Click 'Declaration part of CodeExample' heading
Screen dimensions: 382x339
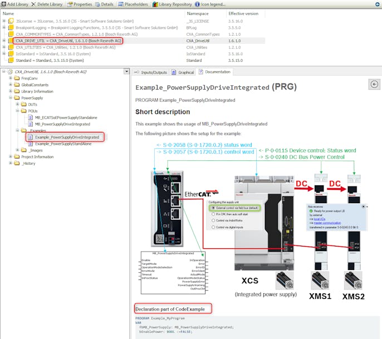click(x=170, y=309)
